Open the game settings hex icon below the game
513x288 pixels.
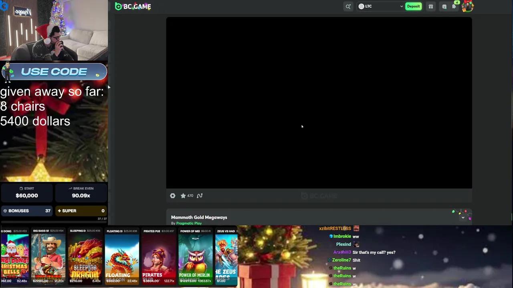click(173, 196)
